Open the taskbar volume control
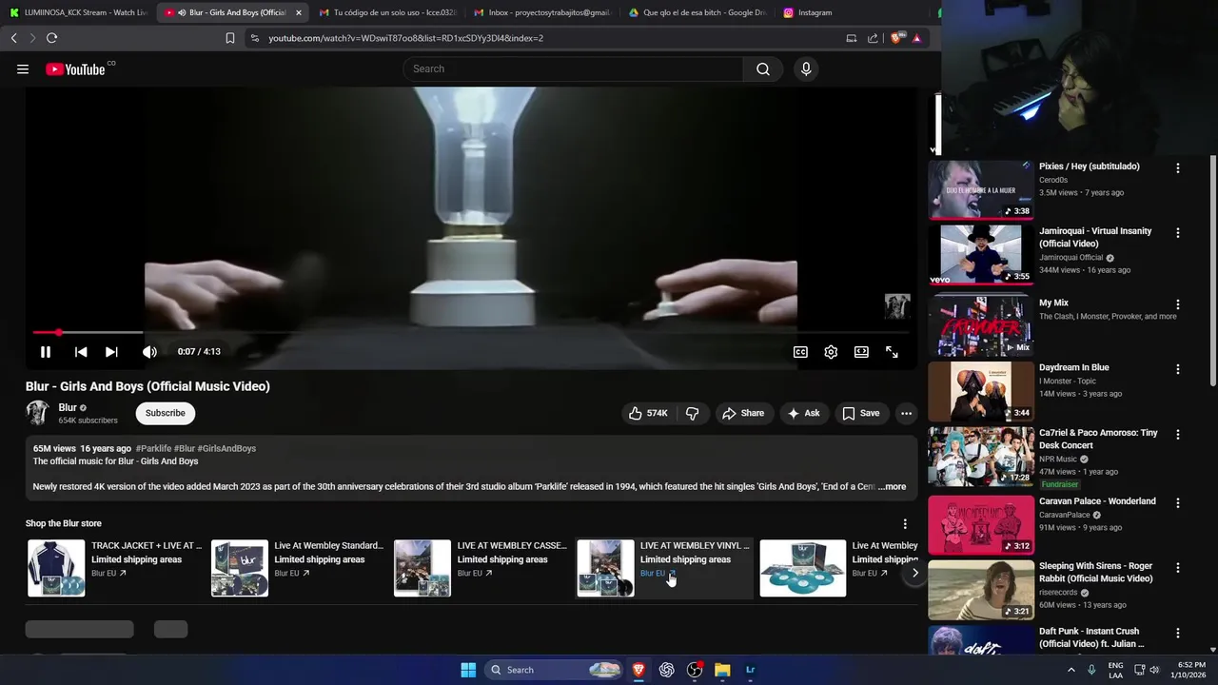 tap(1154, 670)
